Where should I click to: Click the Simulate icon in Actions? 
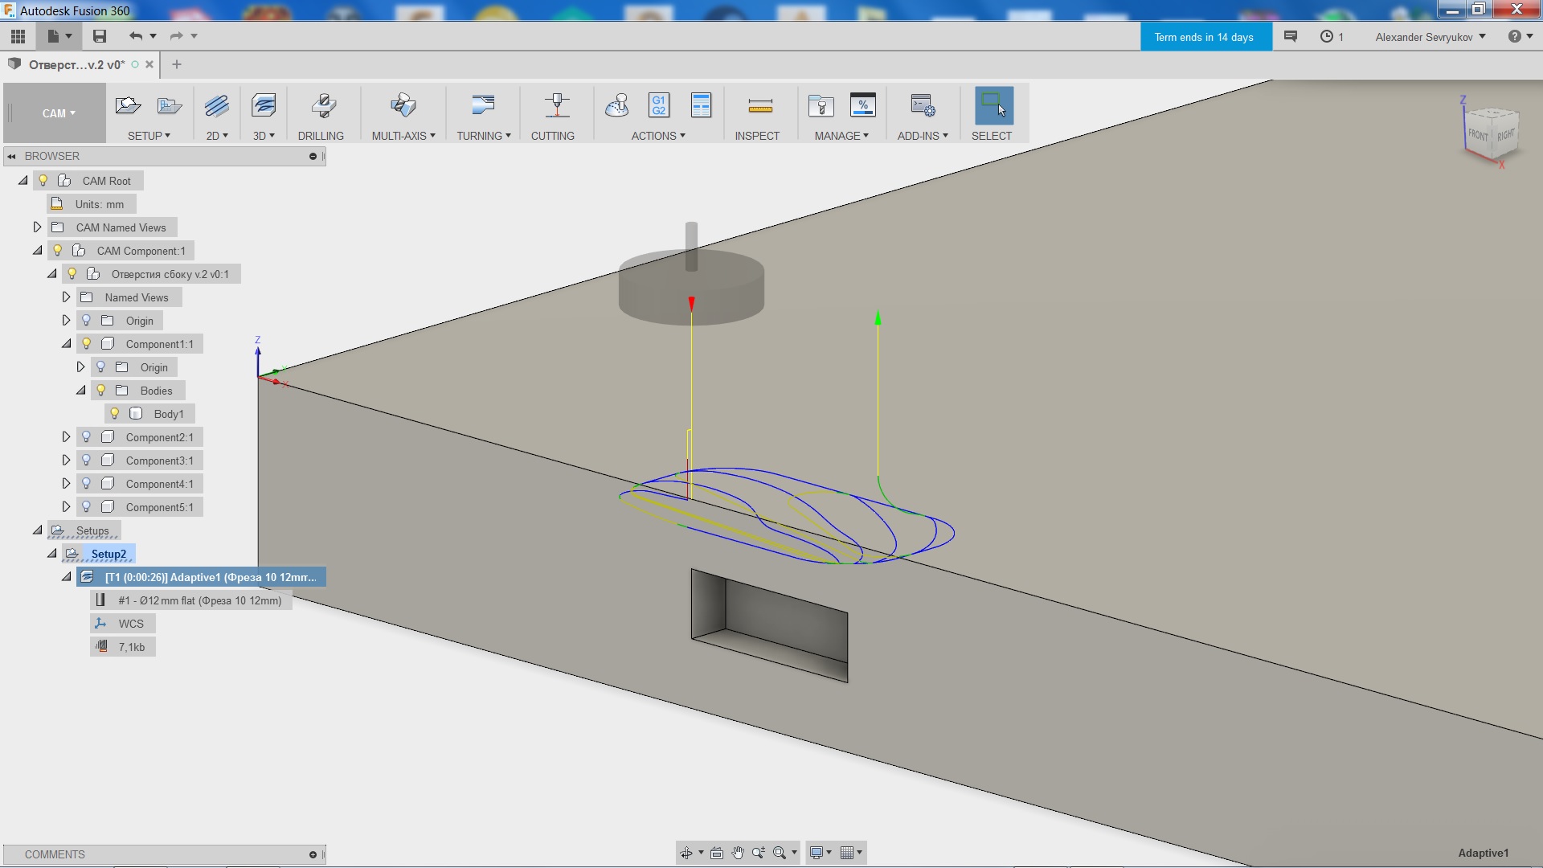(x=616, y=105)
